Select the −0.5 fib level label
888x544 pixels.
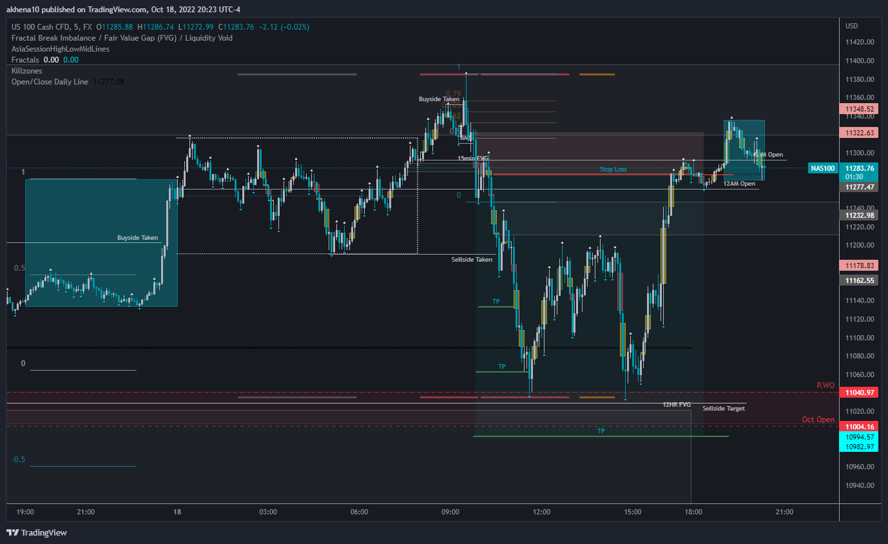19,460
